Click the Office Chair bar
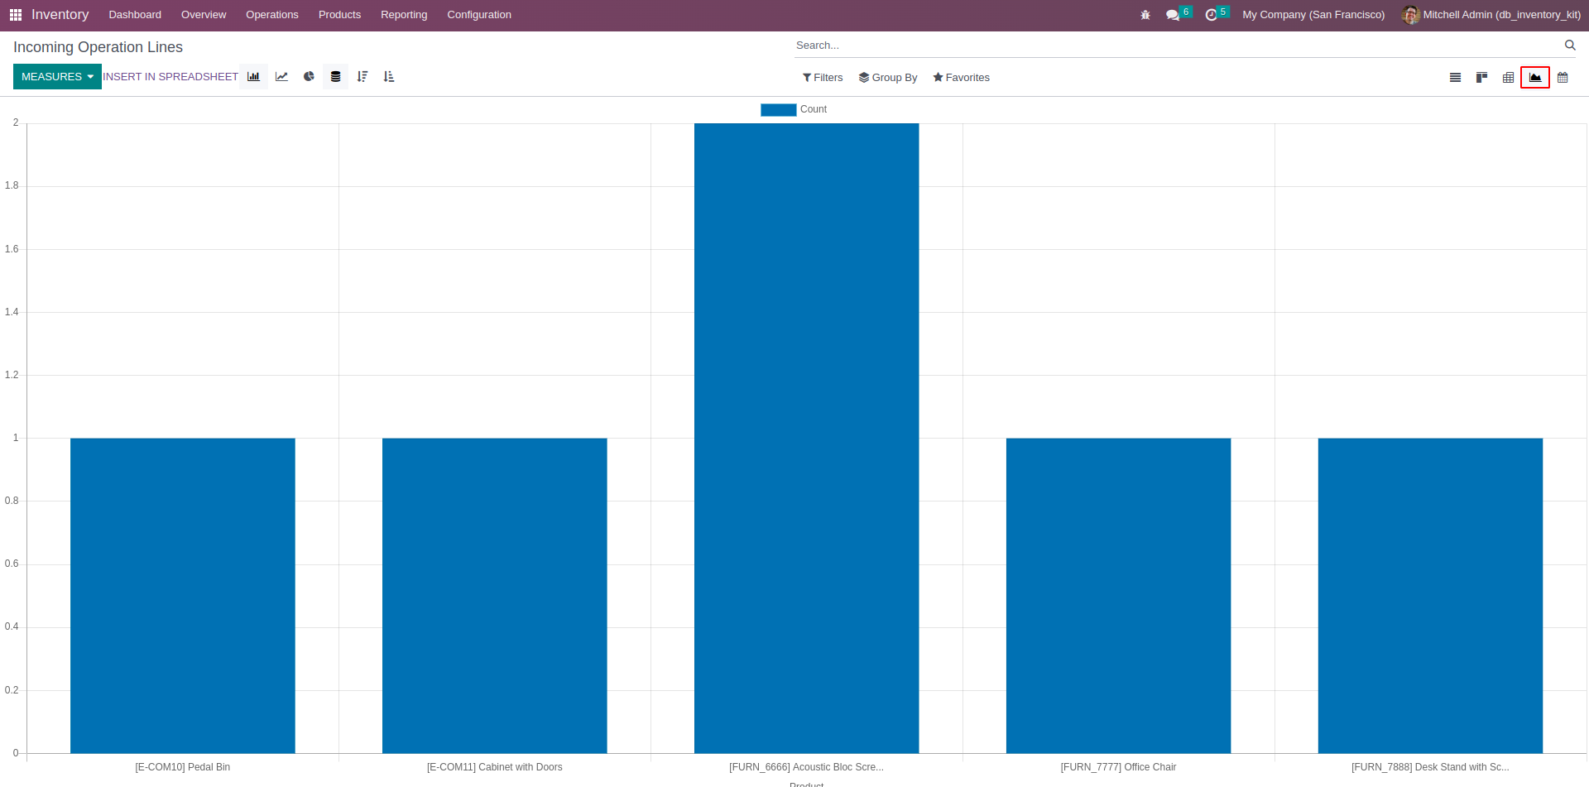Viewport: 1589px width, 787px height. 1119,596
